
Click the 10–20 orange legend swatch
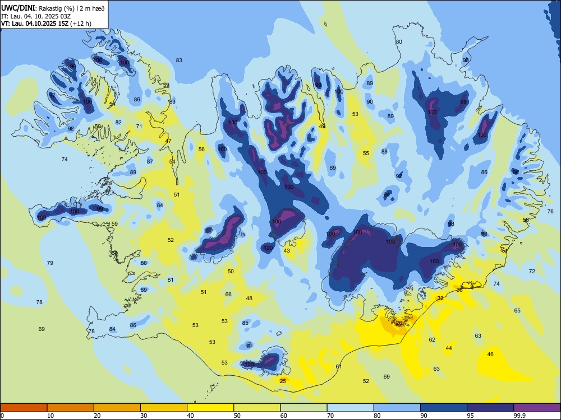[x=71, y=408]
